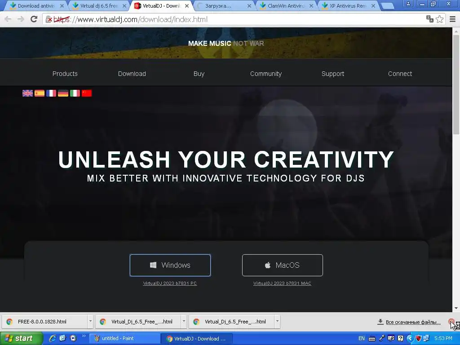
Task: Open dropdown for last Virtual_Dj_6.5_Free download
Action: [277, 322]
